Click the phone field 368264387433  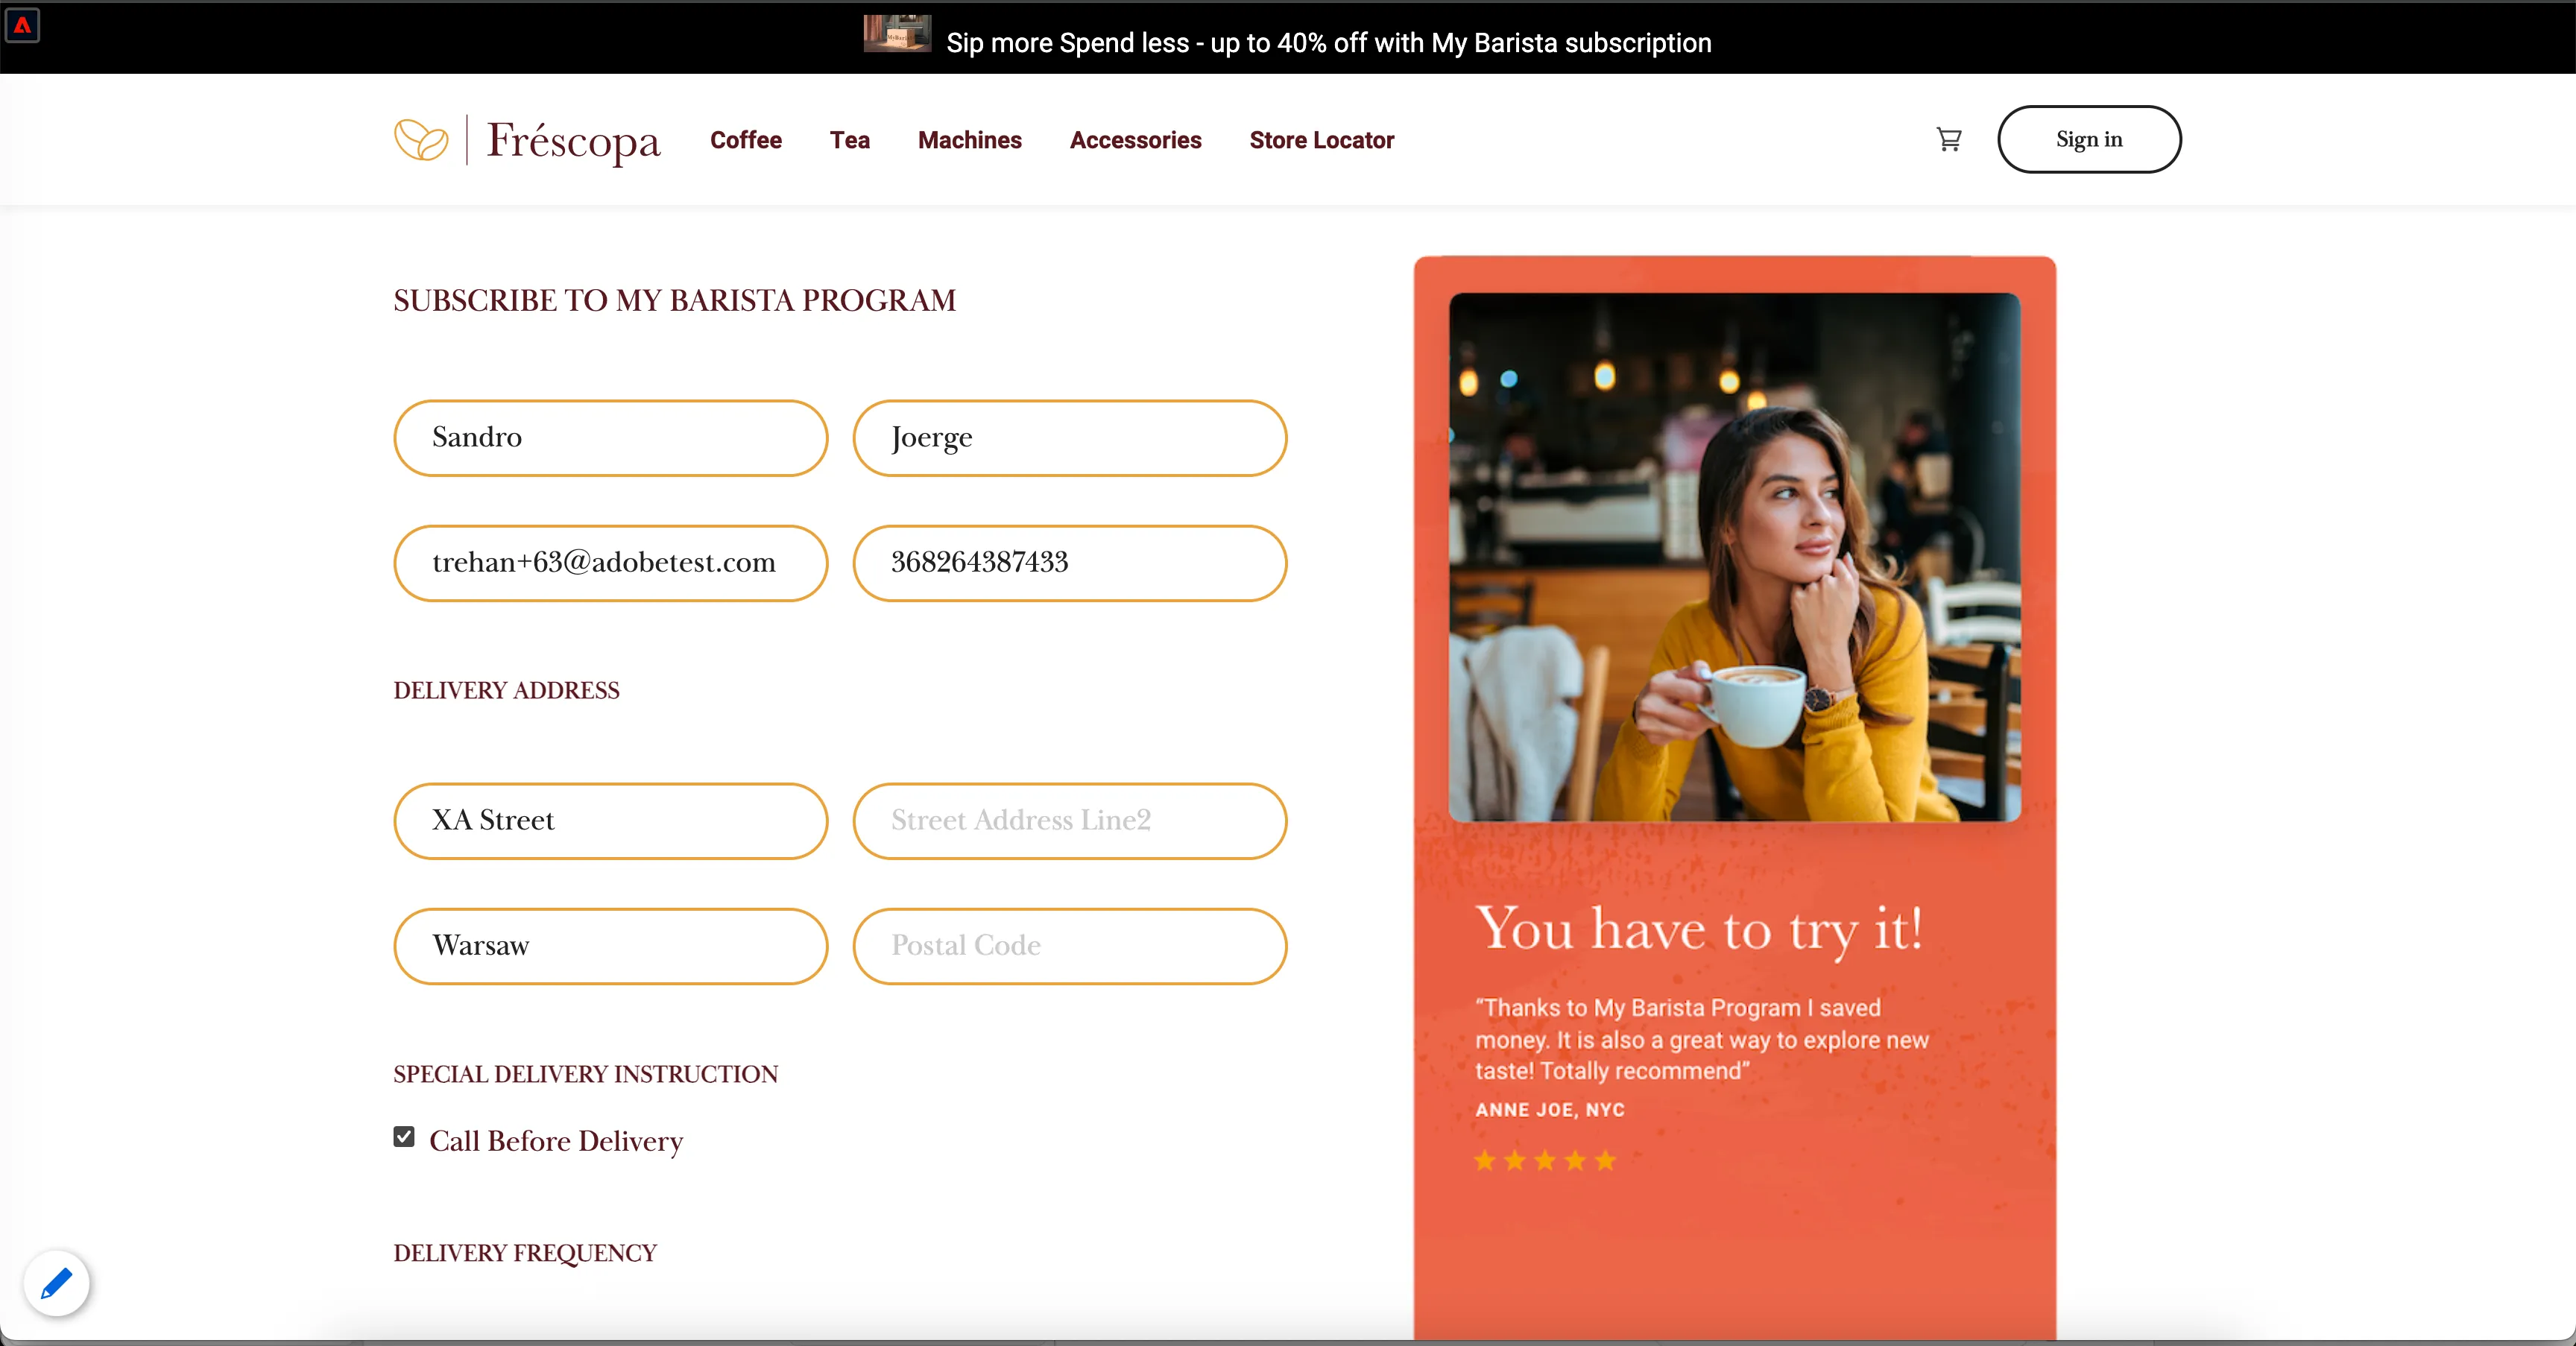pyautogui.click(x=1070, y=563)
